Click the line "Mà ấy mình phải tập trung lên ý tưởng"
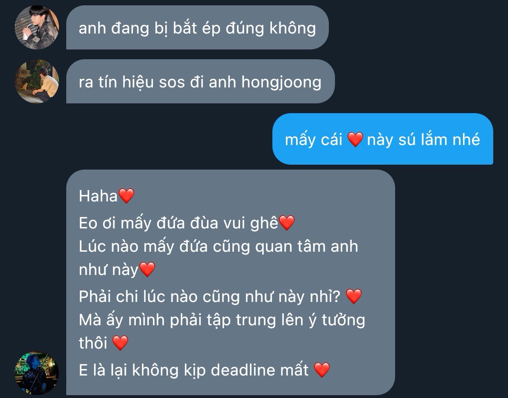This screenshot has width=508, height=398. tap(222, 320)
